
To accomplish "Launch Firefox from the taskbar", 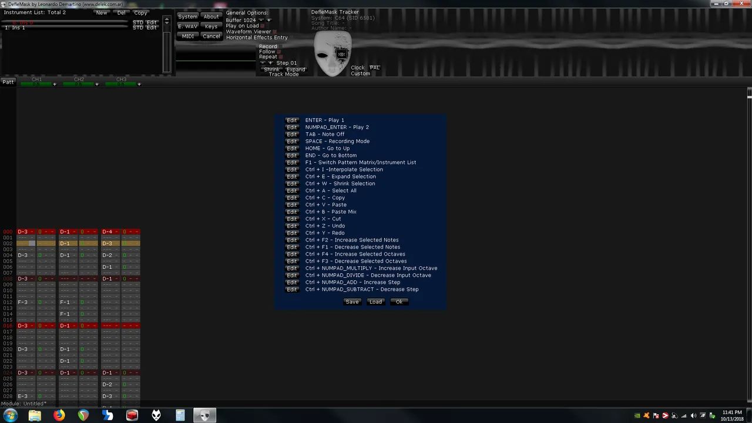I will point(59,415).
